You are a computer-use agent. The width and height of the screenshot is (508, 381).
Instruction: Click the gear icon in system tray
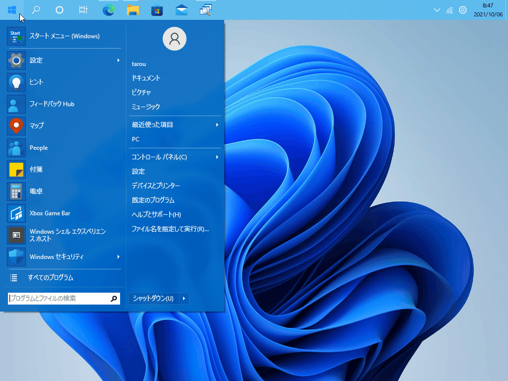[463, 10]
